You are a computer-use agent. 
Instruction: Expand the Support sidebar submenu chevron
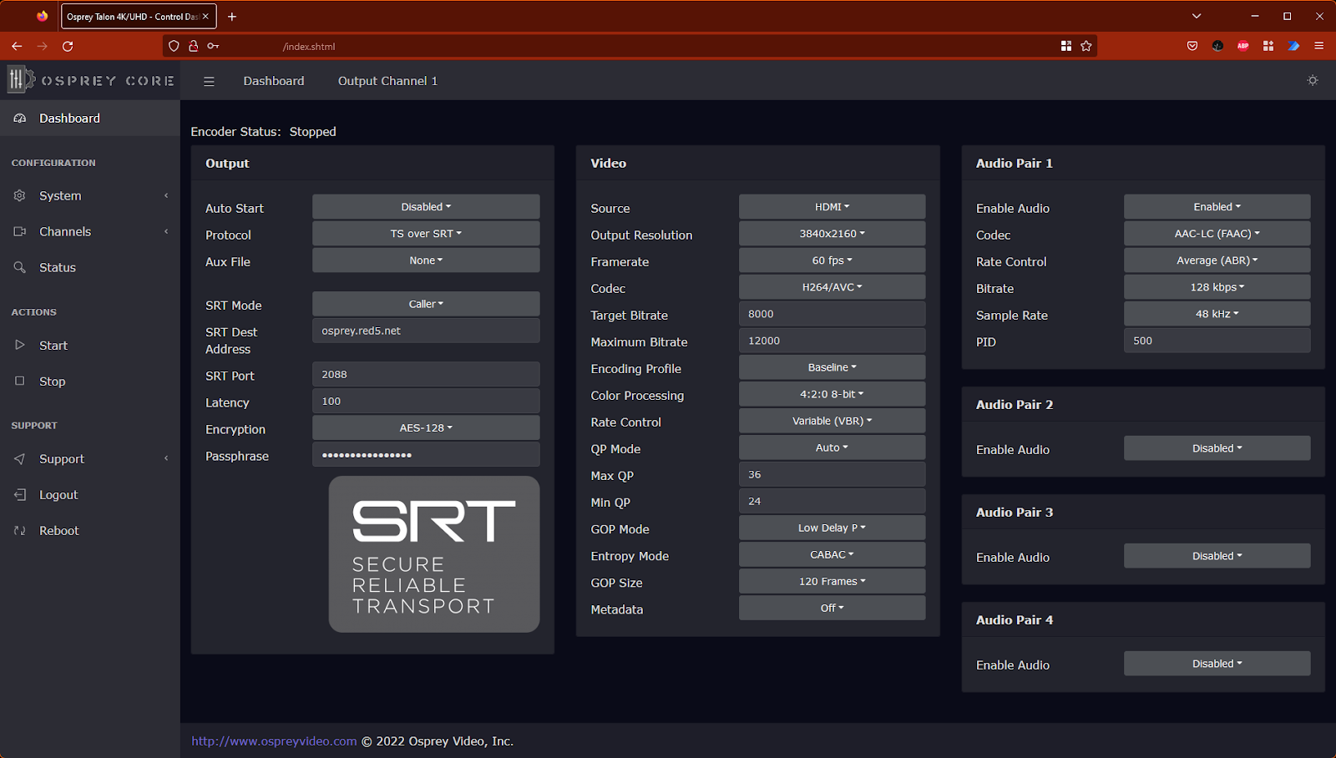click(166, 458)
